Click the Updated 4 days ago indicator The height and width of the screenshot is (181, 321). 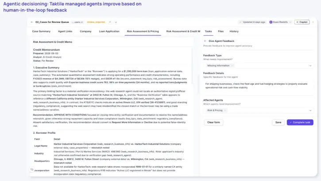[x=252, y=22]
